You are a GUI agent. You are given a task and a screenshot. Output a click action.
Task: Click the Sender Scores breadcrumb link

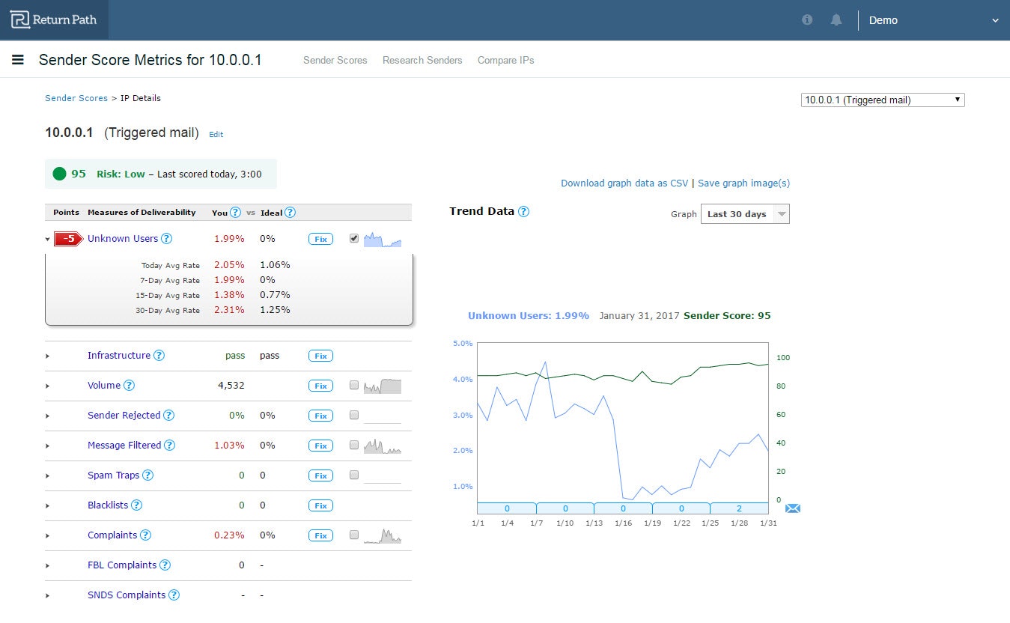[76, 98]
